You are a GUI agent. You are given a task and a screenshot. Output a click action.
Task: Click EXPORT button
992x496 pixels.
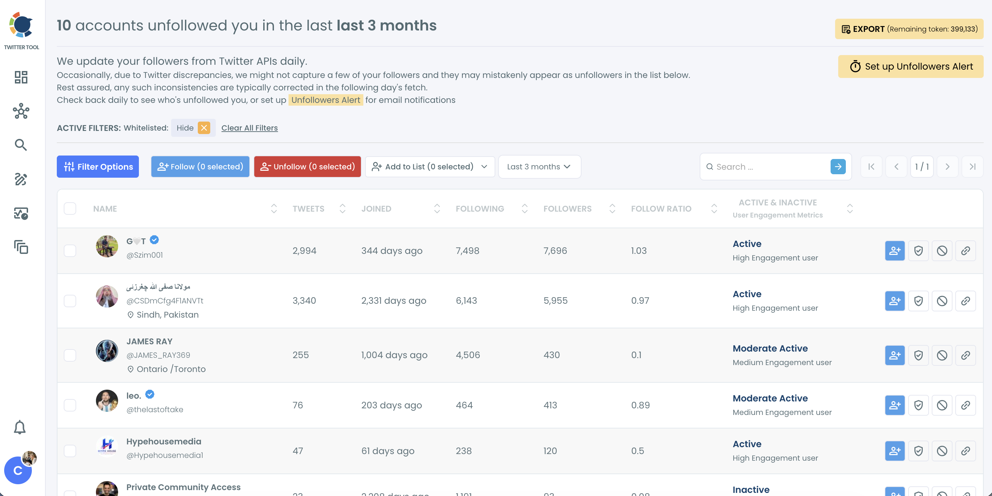[x=909, y=29]
